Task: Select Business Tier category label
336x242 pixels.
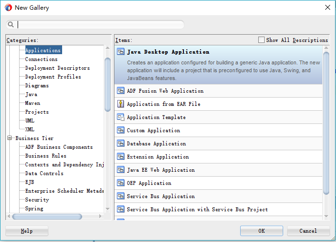Action: [34, 138]
